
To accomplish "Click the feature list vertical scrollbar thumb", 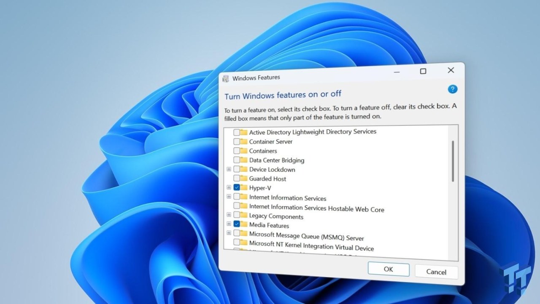I will pyautogui.click(x=453, y=161).
